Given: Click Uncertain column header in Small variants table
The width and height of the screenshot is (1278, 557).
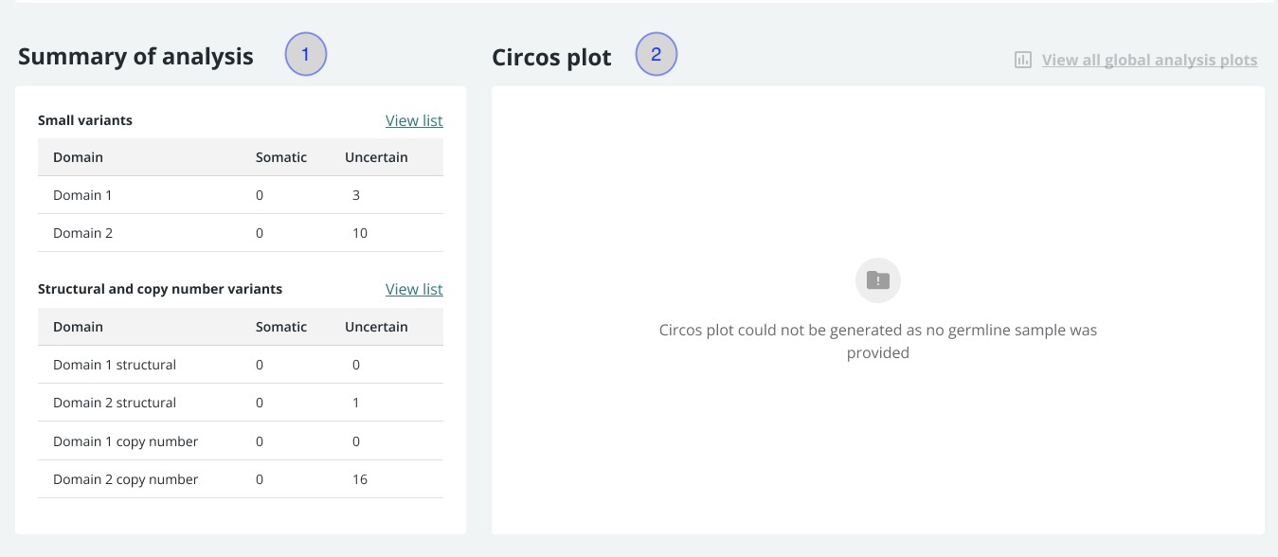Looking at the screenshot, I should tap(376, 157).
